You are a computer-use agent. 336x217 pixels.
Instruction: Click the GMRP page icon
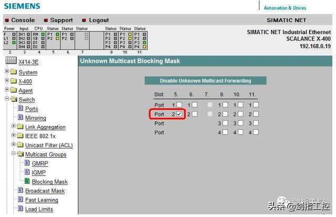pos(27,163)
